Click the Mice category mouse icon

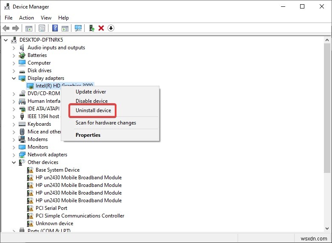click(x=22, y=132)
